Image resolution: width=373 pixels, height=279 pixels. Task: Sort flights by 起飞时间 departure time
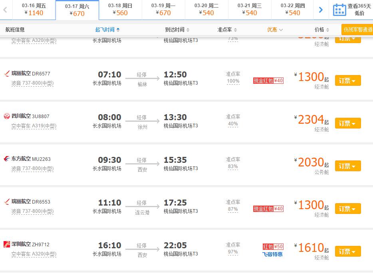[x=107, y=30]
